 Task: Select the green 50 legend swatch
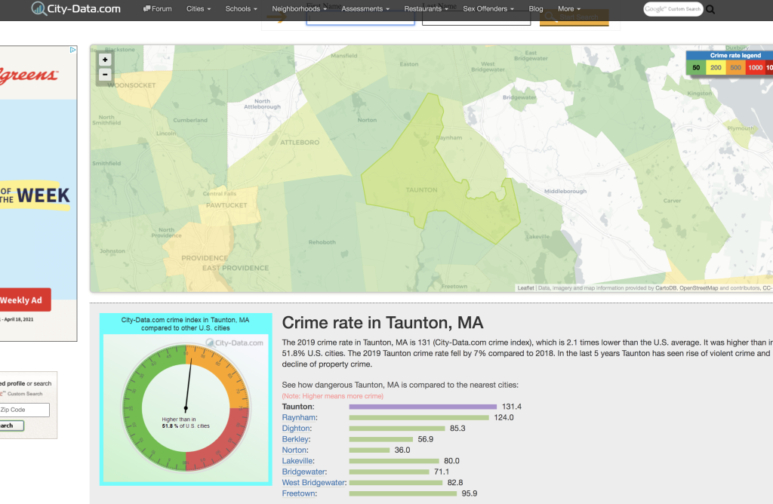696,68
